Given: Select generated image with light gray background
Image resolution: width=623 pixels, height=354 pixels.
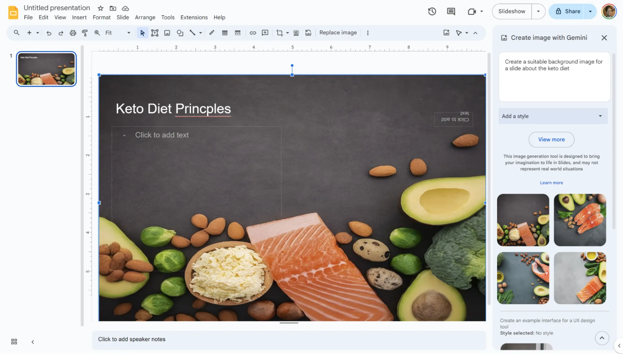Looking at the screenshot, I should (x=580, y=278).
